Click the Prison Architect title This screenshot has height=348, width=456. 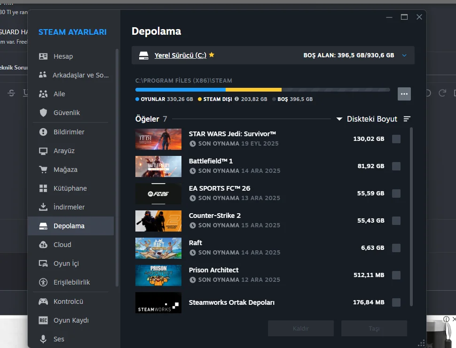coord(214,270)
